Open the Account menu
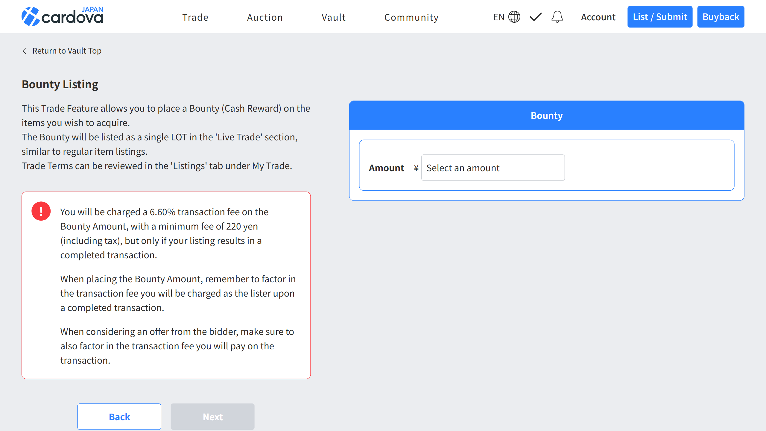Screen dimensions: 766x431 pyautogui.click(x=598, y=17)
